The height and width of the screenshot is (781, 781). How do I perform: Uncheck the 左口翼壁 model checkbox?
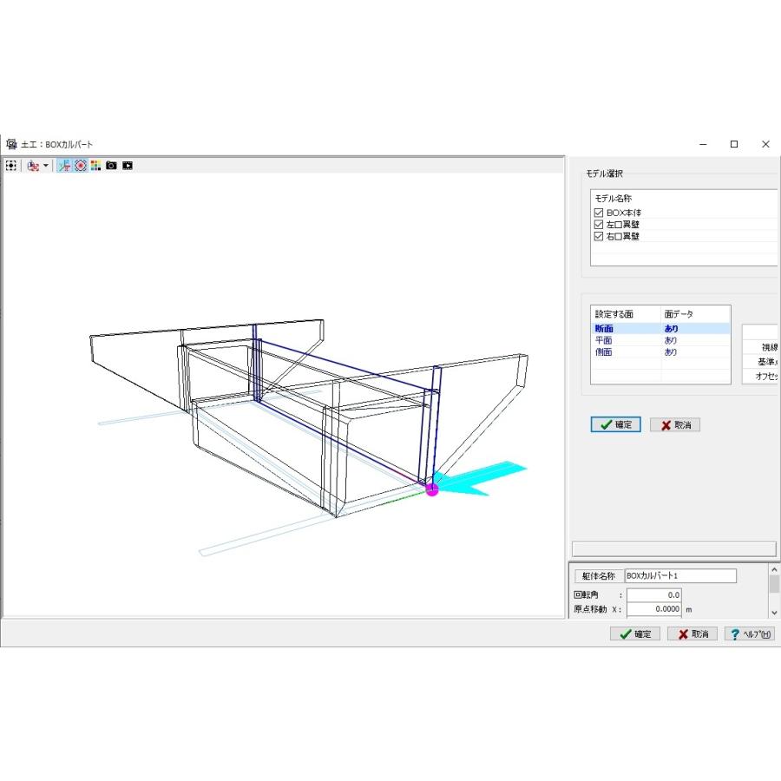click(x=598, y=224)
